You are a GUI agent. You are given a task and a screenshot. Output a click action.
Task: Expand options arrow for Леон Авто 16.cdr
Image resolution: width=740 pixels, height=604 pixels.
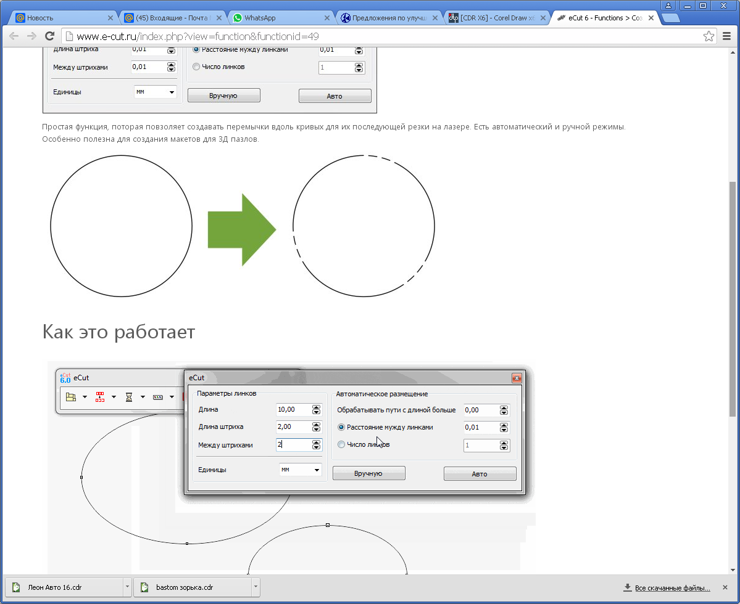(x=127, y=587)
